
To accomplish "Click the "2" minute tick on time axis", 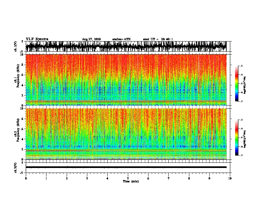I will tap(67, 178).
